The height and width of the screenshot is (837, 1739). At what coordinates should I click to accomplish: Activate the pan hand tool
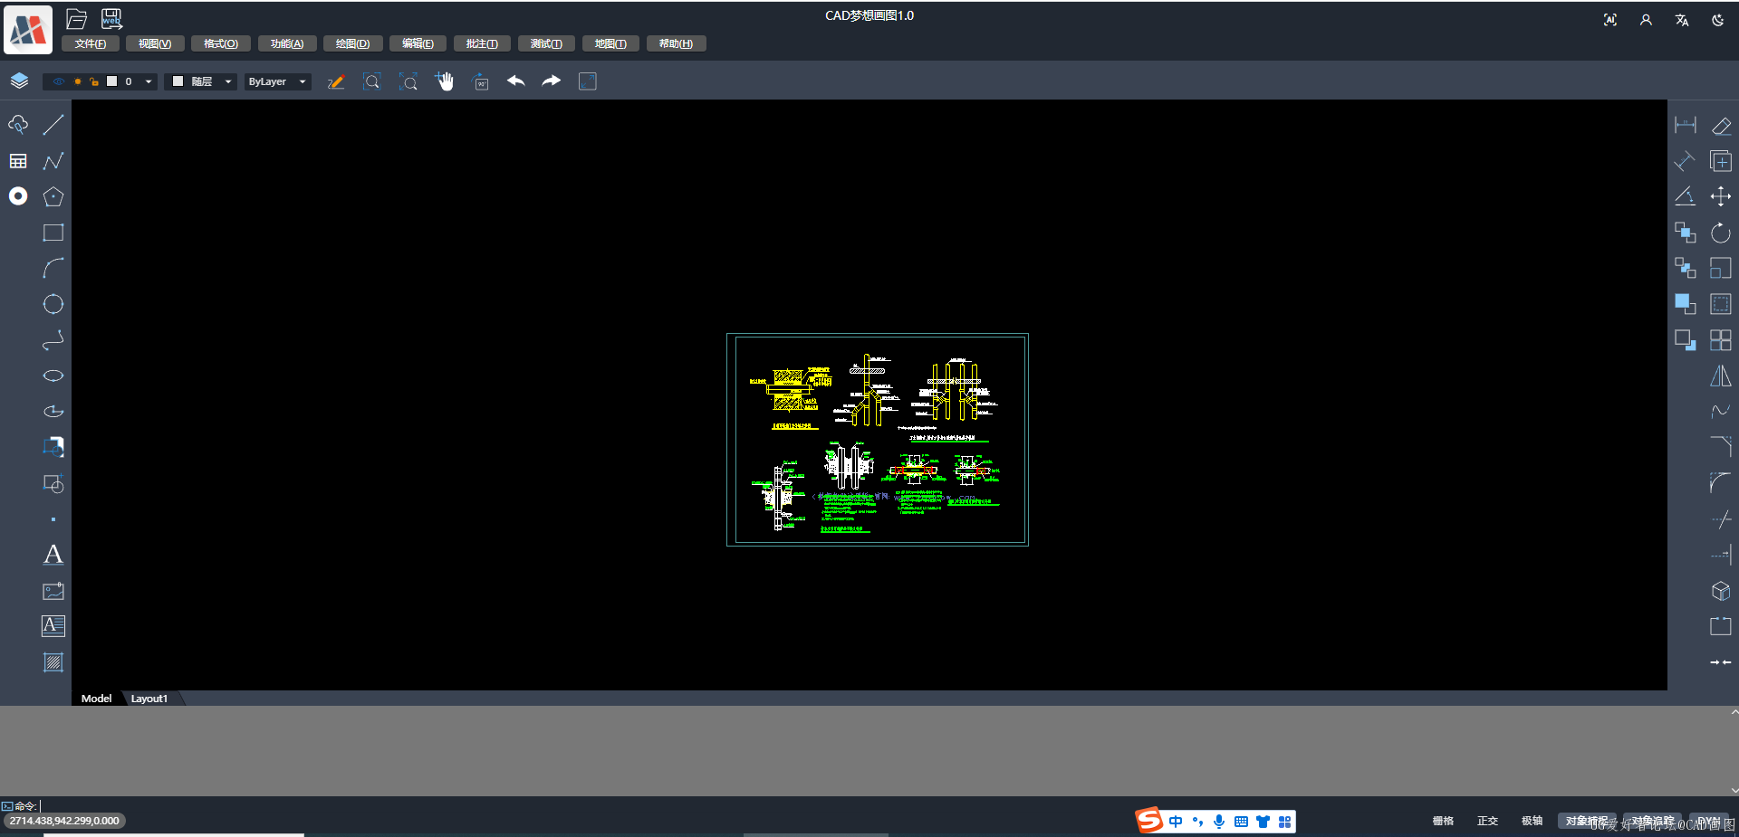(x=445, y=81)
